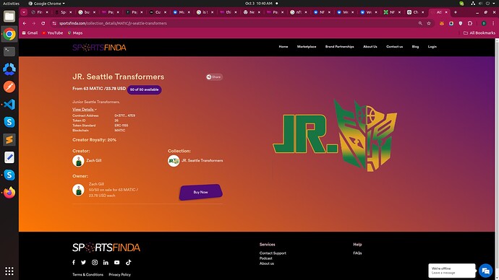
Task: Click the Share button
Action: 214,76
